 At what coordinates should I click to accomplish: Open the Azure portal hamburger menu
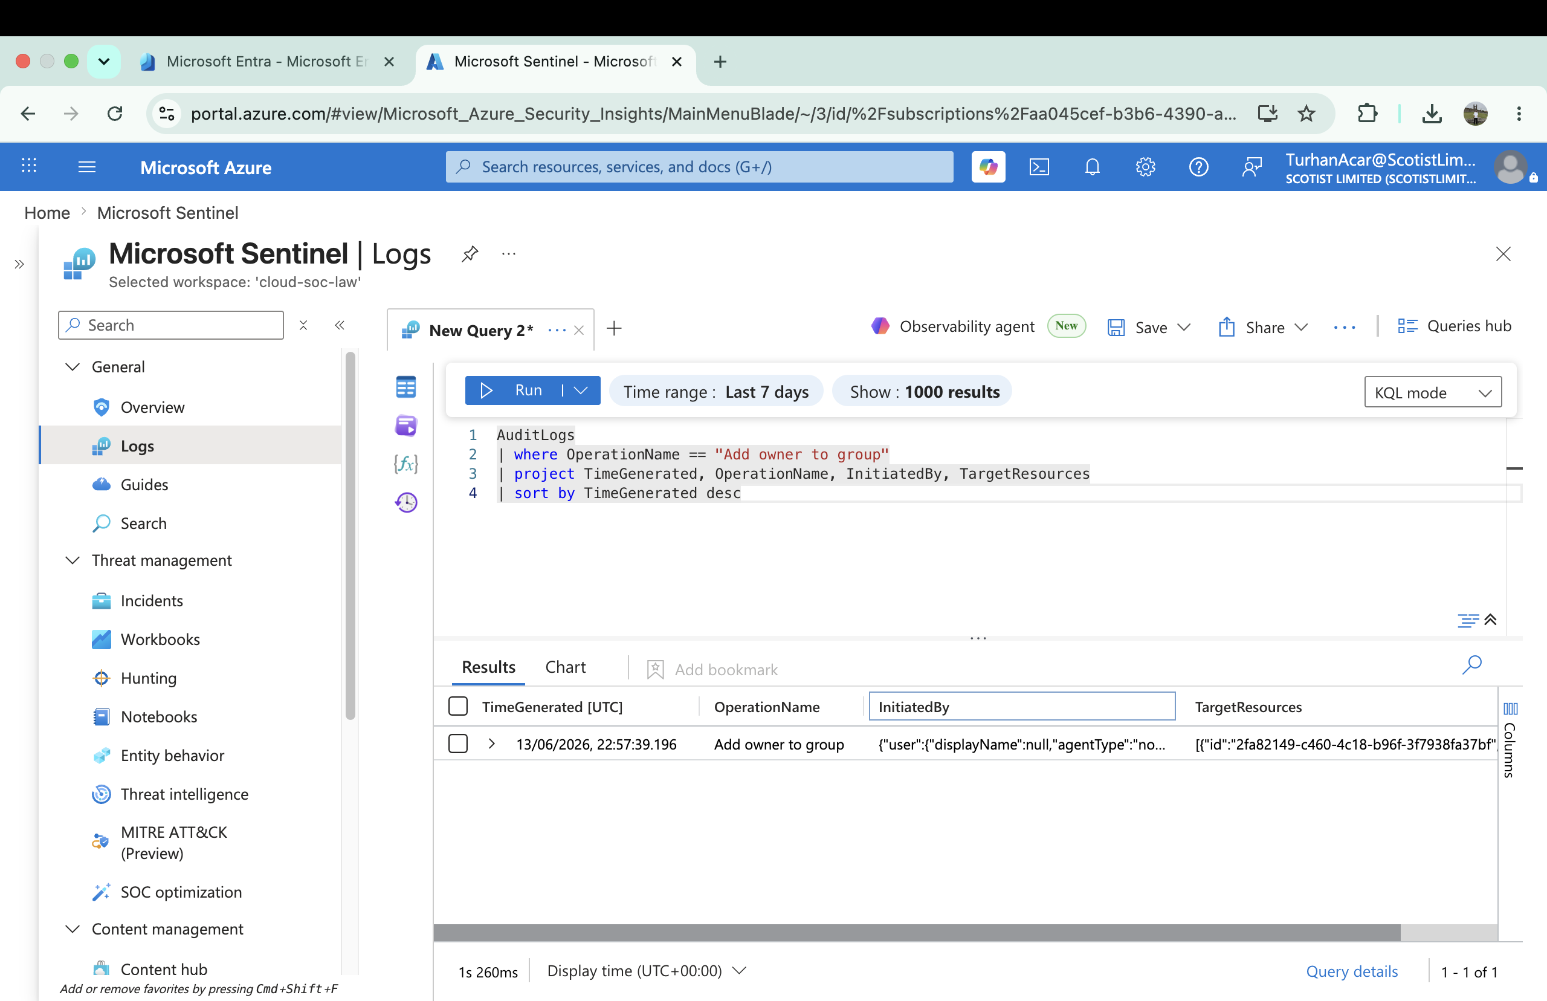coord(86,167)
